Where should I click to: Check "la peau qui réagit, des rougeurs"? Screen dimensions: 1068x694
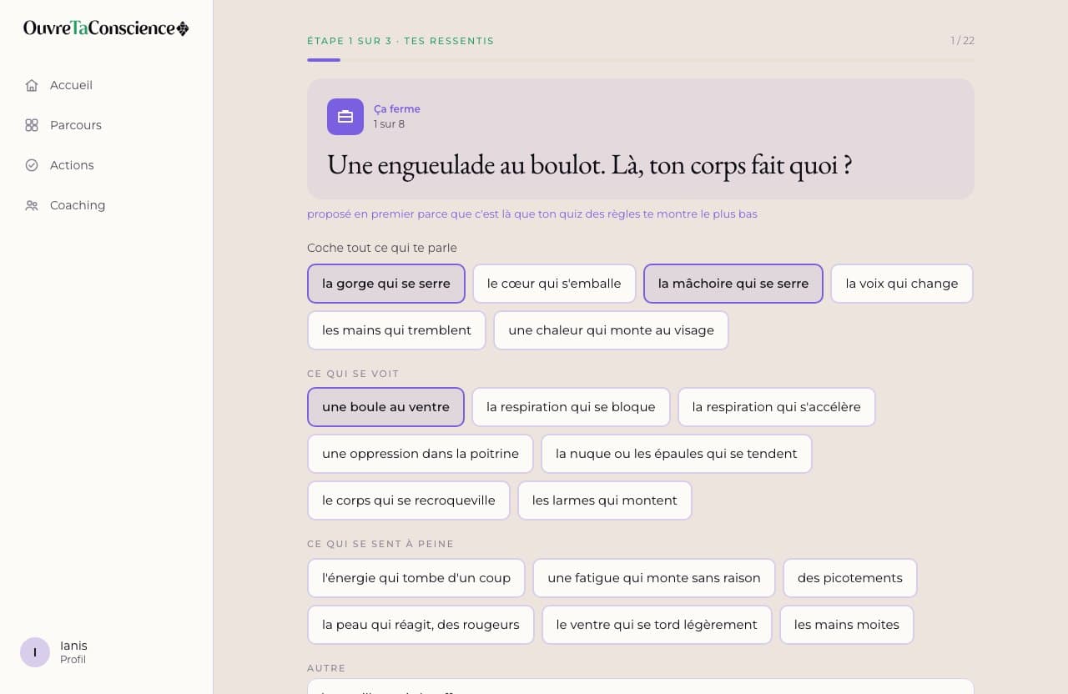(421, 625)
